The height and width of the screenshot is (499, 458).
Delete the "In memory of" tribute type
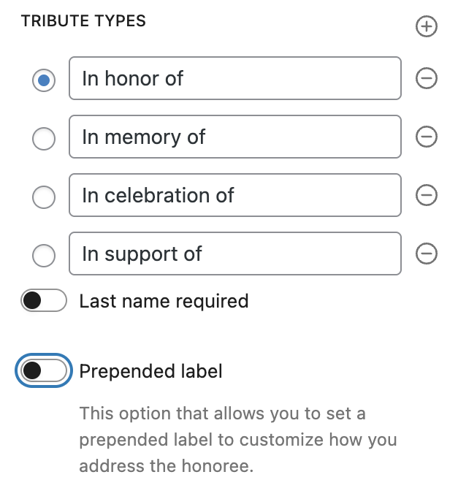(426, 137)
